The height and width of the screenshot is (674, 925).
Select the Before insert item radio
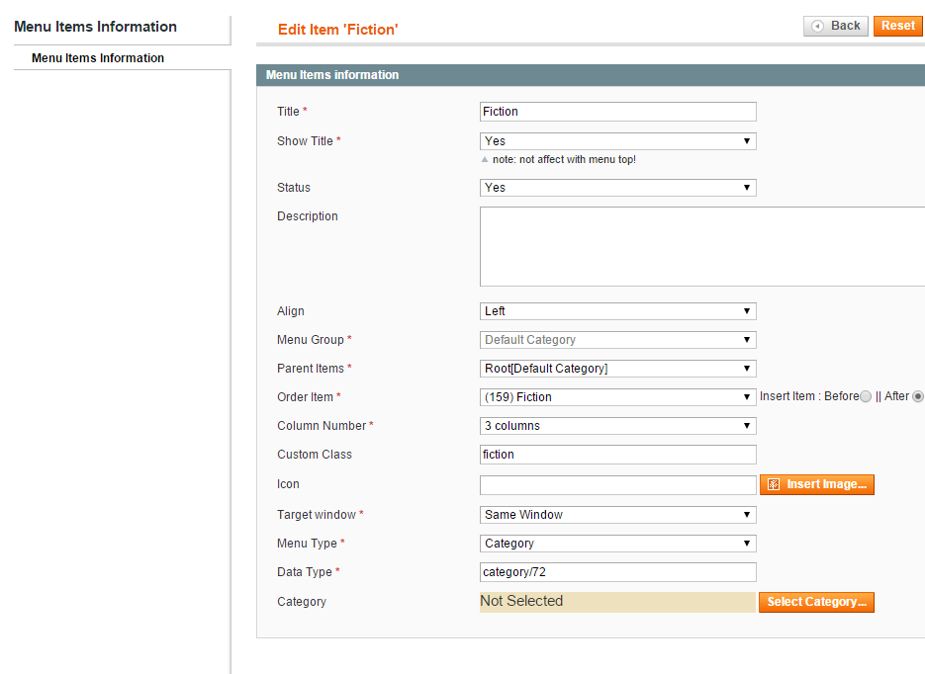tap(866, 396)
